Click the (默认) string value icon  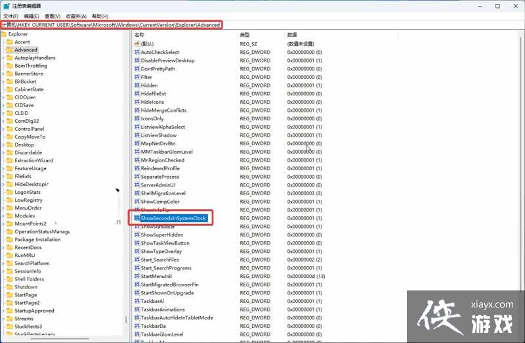click(x=137, y=43)
